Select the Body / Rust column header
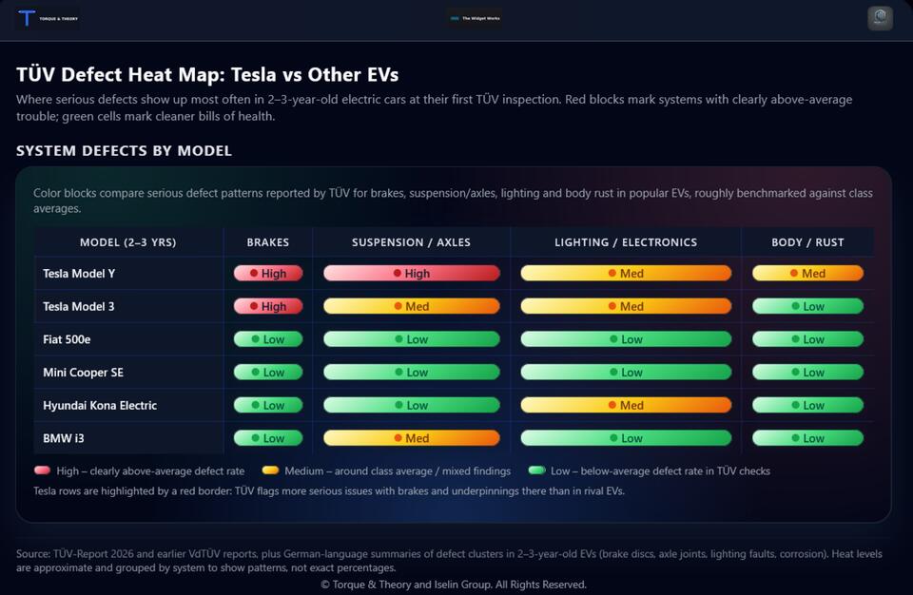The width and height of the screenshot is (913, 595). click(807, 242)
